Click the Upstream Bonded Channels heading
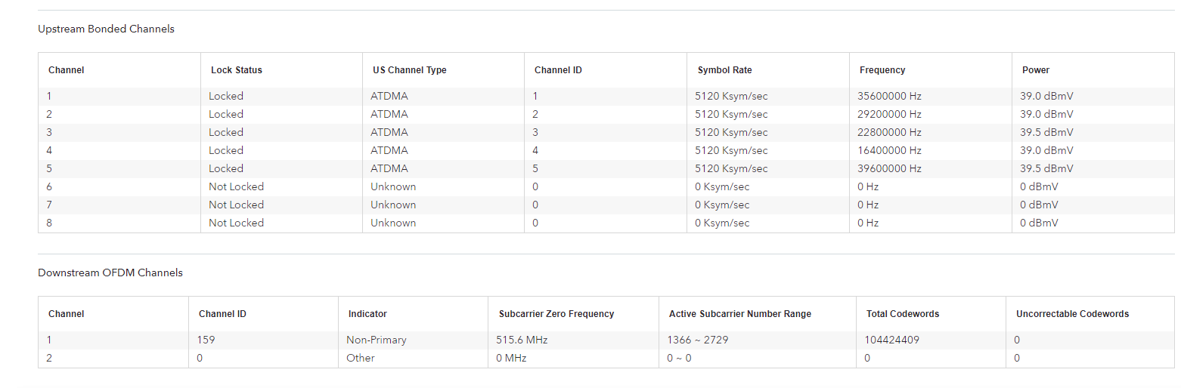Image resolution: width=1181 pixels, height=388 pixels. (106, 29)
